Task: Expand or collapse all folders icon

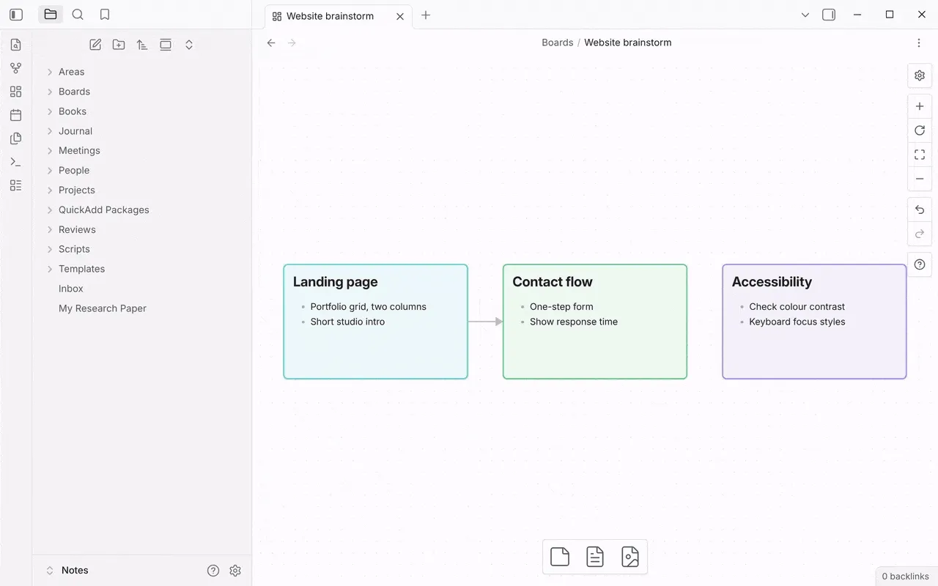Action: pyautogui.click(x=189, y=45)
